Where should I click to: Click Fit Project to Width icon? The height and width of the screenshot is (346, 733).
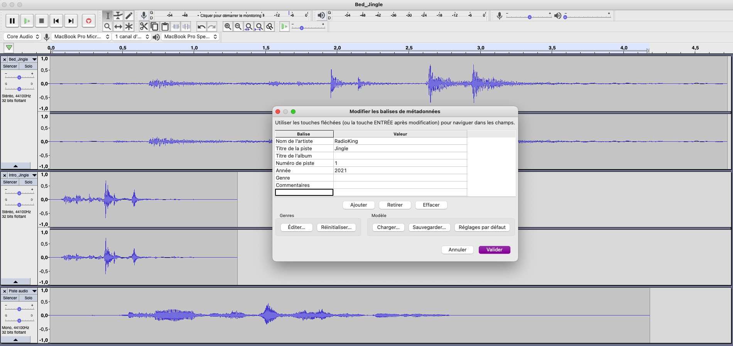(259, 26)
